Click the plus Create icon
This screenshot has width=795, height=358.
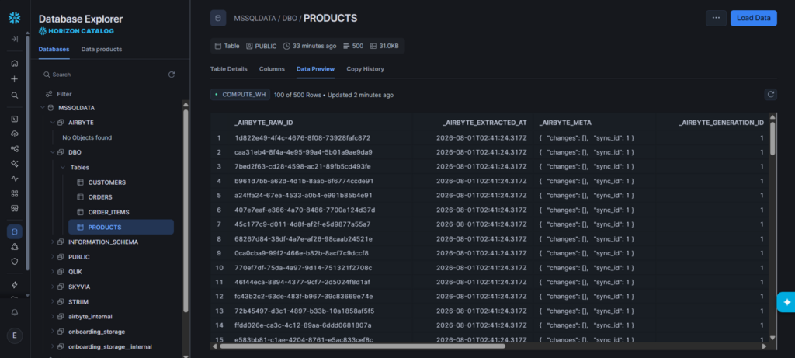(14, 79)
